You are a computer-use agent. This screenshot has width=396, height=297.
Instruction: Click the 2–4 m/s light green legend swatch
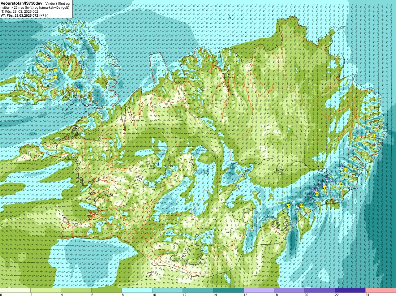[45, 291]
